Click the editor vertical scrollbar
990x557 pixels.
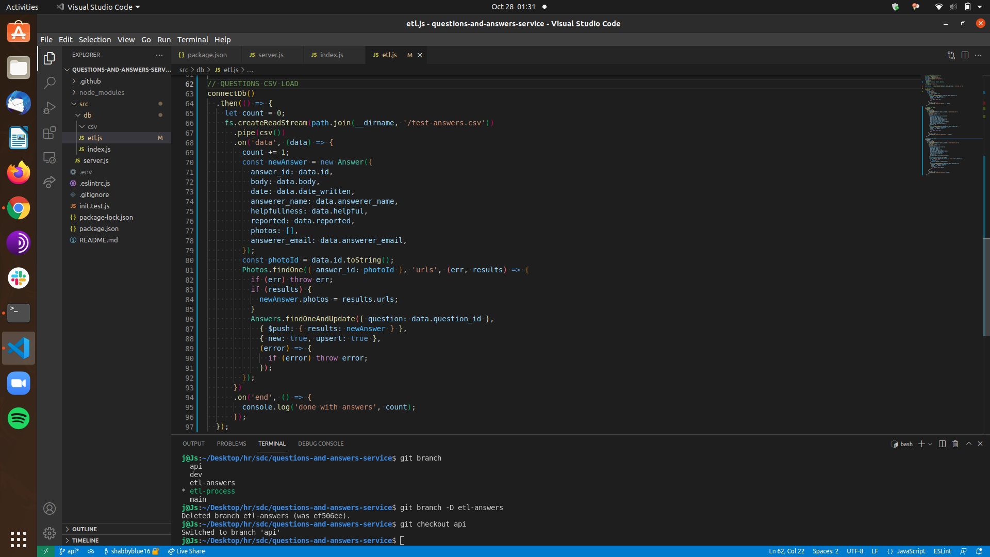[986, 286]
